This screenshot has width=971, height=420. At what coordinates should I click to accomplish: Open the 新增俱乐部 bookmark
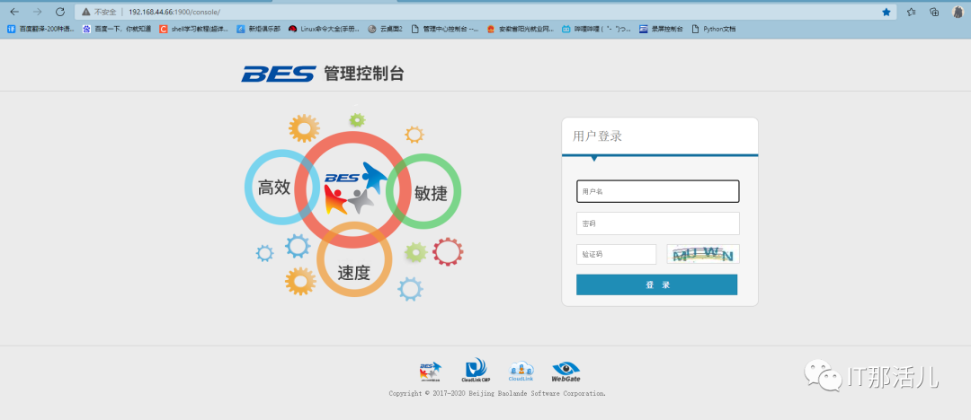(x=258, y=29)
